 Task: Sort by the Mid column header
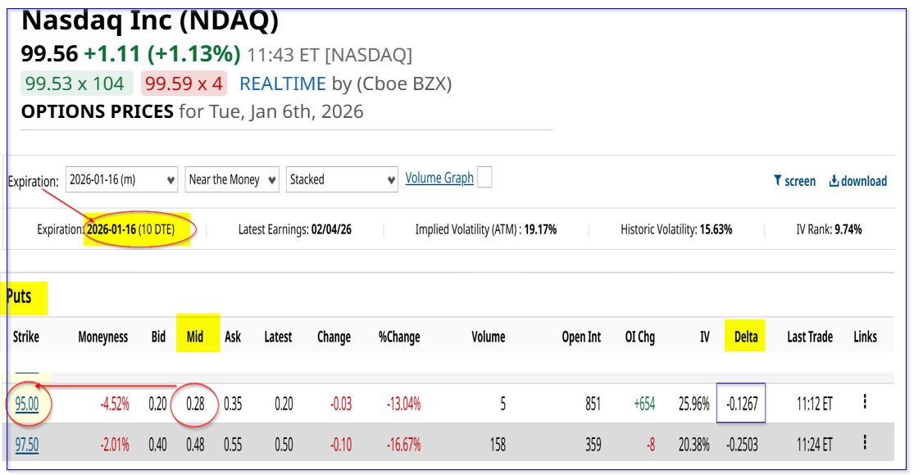tap(195, 337)
